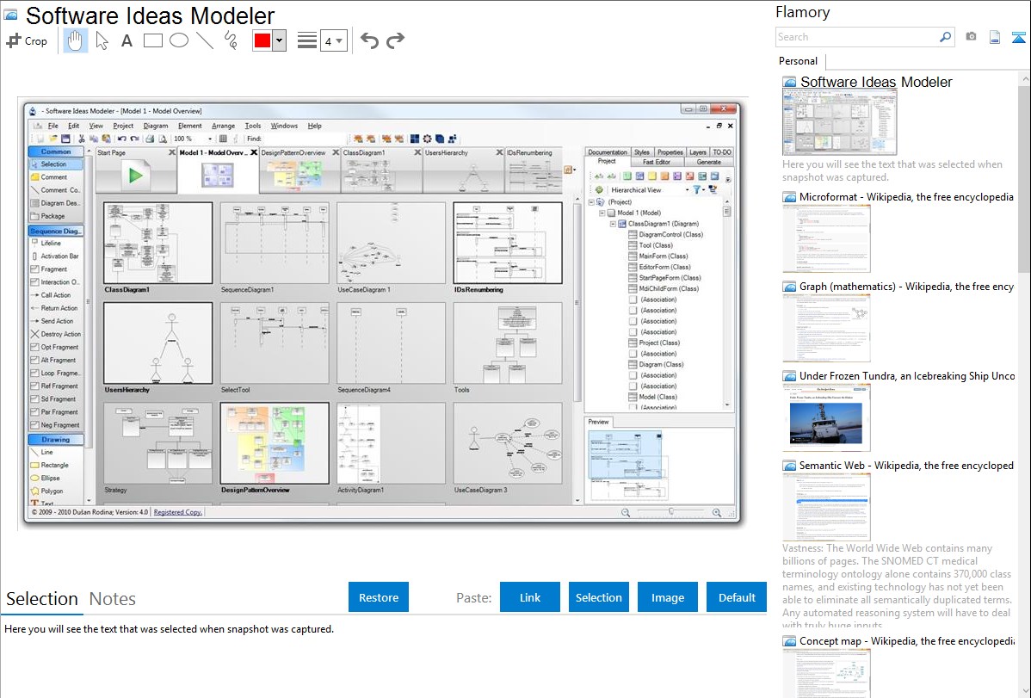Open the Personal tab in Flamory panel
This screenshot has height=698, width=1031.
click(799, 61)
